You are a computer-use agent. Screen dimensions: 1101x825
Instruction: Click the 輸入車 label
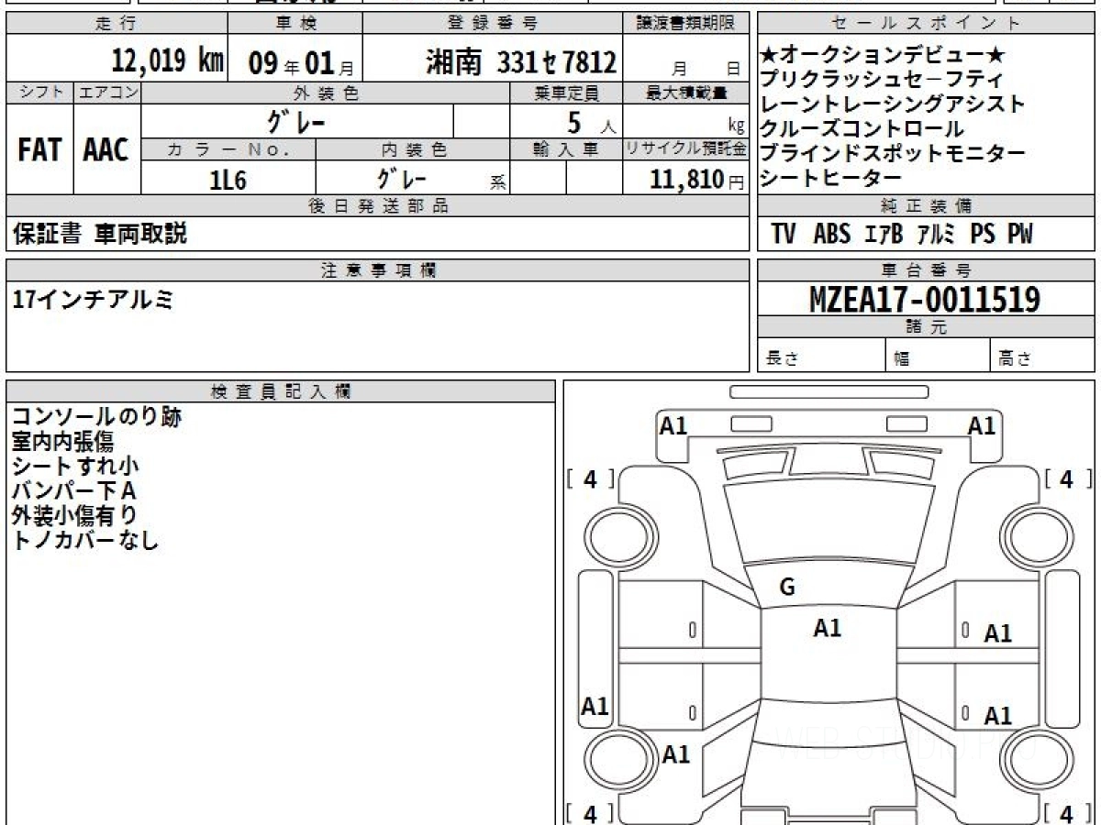[x=566, y=149]
